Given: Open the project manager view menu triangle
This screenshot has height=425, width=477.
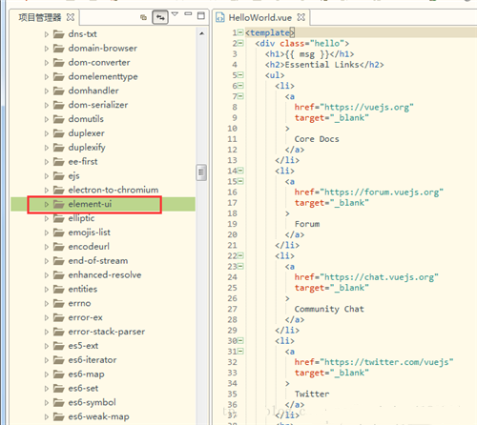Looking at the screenshot, I should 175,14.
